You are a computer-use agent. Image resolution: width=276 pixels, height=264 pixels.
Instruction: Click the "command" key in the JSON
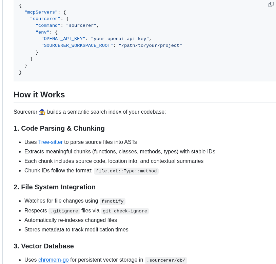coord(48,26)
